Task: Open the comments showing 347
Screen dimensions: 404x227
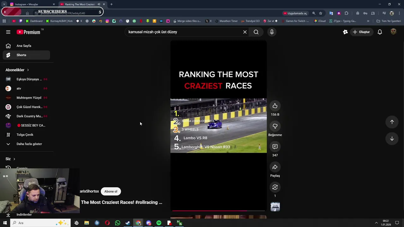Action: pyautogui.click(x=275, y=147)
